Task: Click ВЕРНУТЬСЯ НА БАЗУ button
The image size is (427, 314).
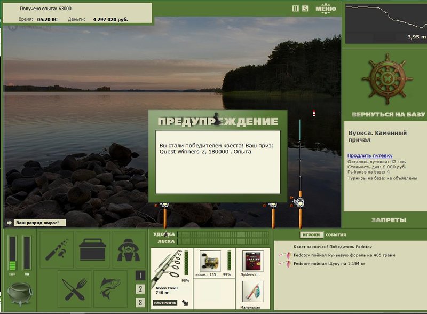Action: click(389, 114)
